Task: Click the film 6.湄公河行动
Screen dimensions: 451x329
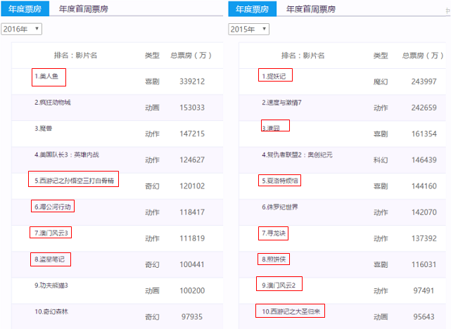Action: pyautogui.click(x=53, y=207)
